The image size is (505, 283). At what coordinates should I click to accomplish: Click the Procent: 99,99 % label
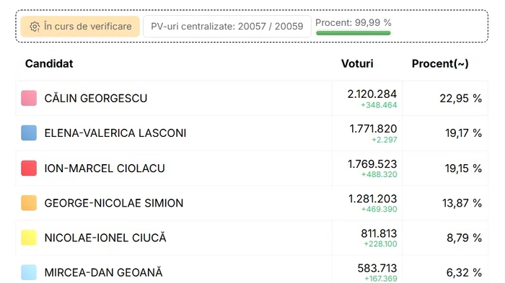point(353,23)
